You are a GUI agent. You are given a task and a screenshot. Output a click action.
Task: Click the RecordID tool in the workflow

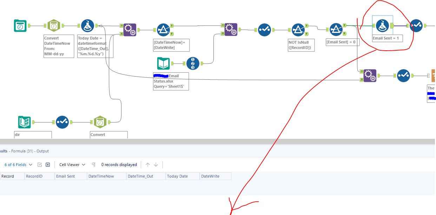193,63
